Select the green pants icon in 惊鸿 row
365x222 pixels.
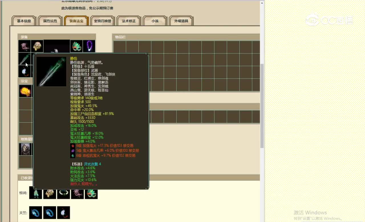36,193
